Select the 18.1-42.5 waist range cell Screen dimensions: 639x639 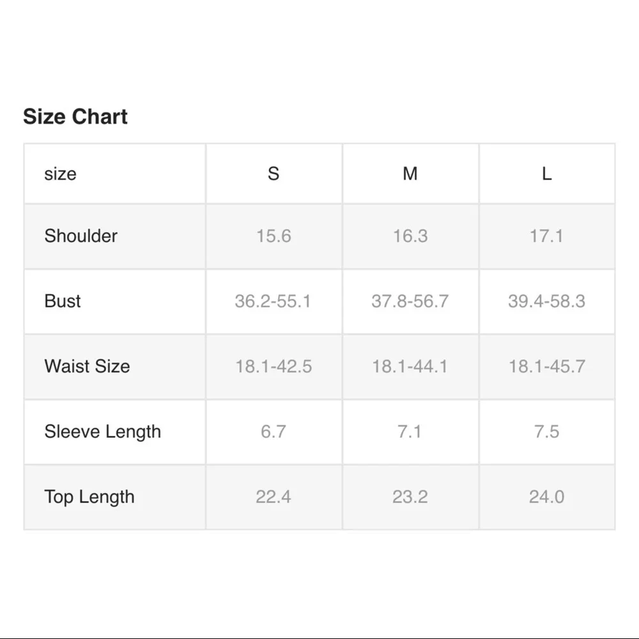[x=273, y=366]
